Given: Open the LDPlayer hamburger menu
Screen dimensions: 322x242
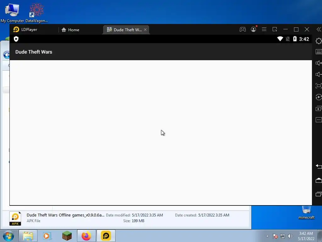Looking at the screenshot, I should coord(264,29).
